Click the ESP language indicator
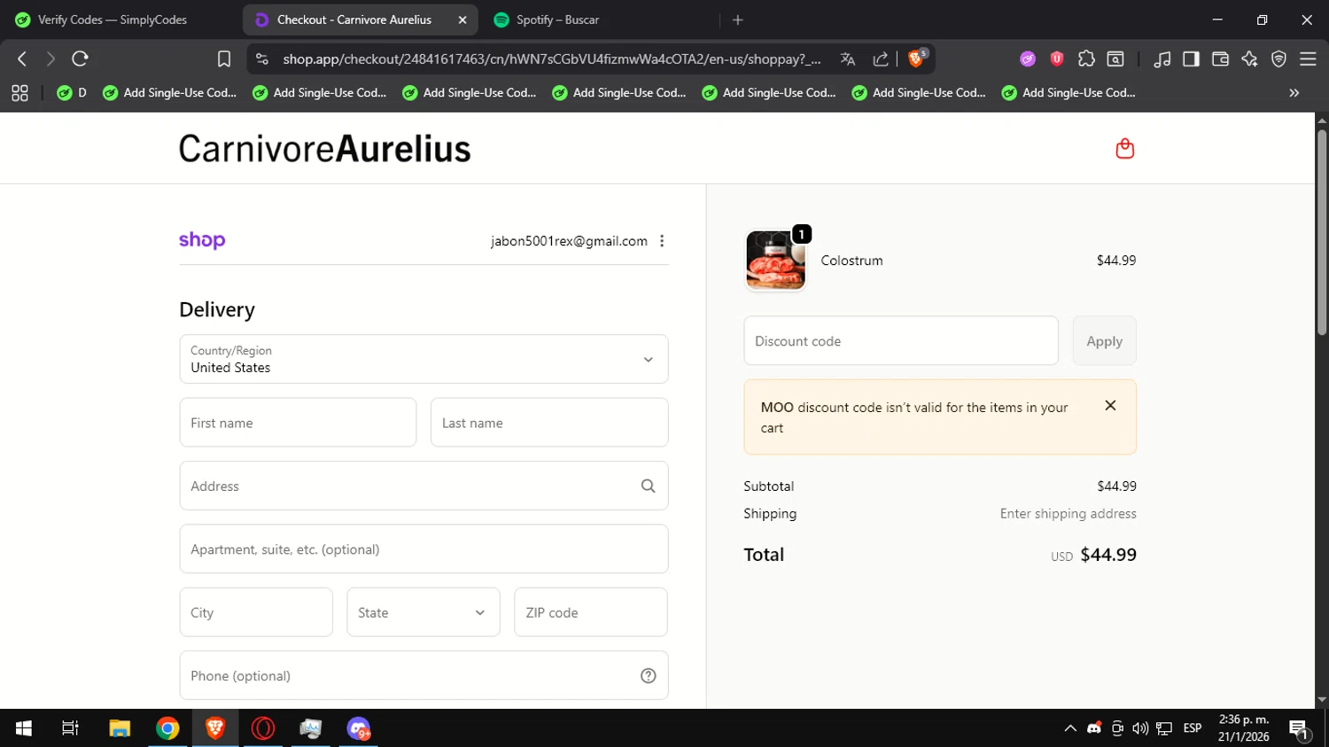The image size is (1329, 747). point(1193,728)
